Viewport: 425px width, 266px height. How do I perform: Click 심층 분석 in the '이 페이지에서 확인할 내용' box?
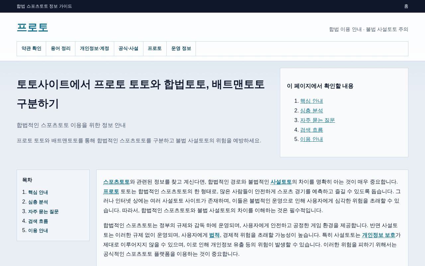(311, 111)
